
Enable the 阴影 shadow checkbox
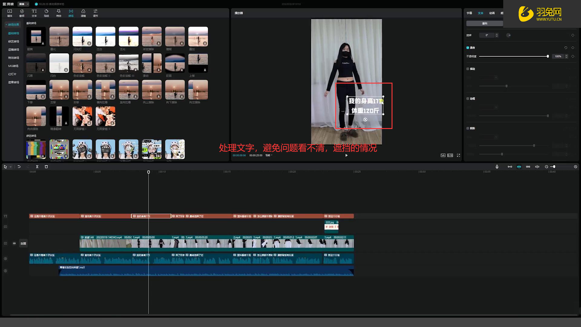468,128
